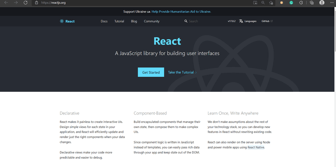Open the green Grammarly extension icon
336x167 pixels.
click(x=291, y=3)
